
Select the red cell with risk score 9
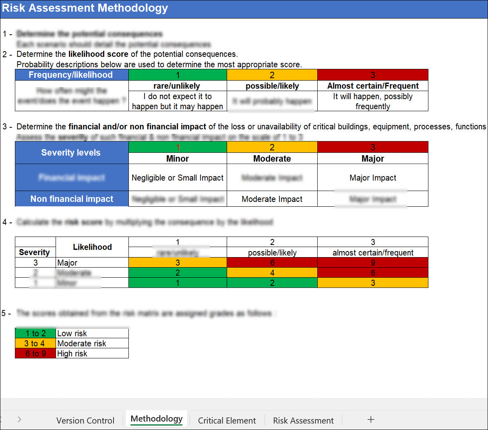click(372, 263)
